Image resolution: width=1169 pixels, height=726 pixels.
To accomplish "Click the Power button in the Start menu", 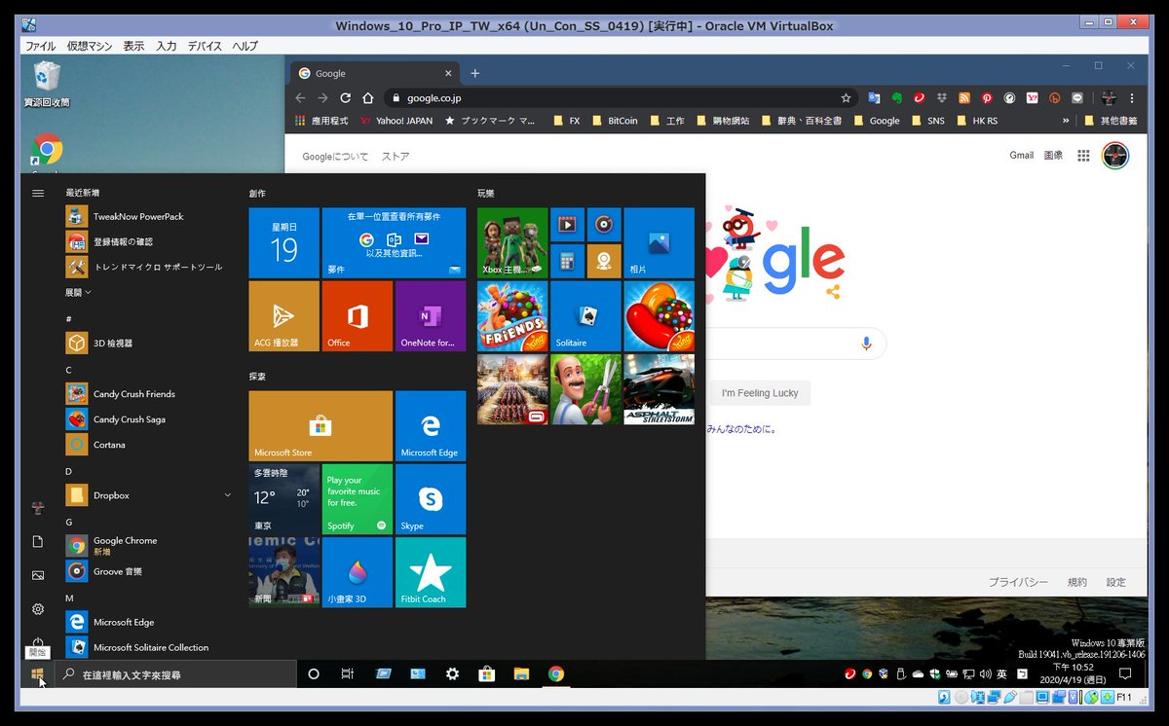I will pos(38,641).
